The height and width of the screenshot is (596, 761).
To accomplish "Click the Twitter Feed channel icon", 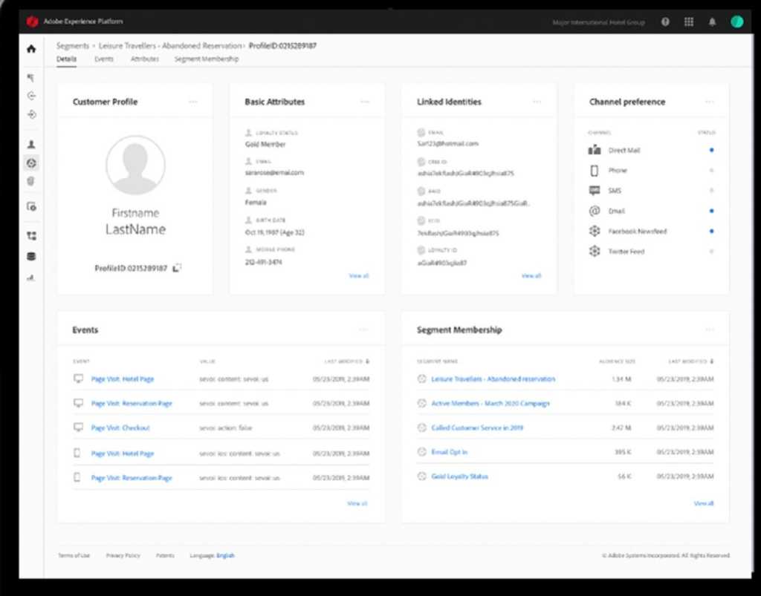I will [x=595, y=251].
